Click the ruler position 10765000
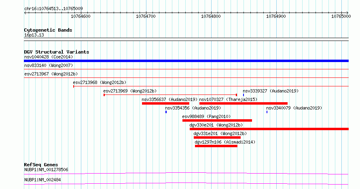 pos(341,16)
